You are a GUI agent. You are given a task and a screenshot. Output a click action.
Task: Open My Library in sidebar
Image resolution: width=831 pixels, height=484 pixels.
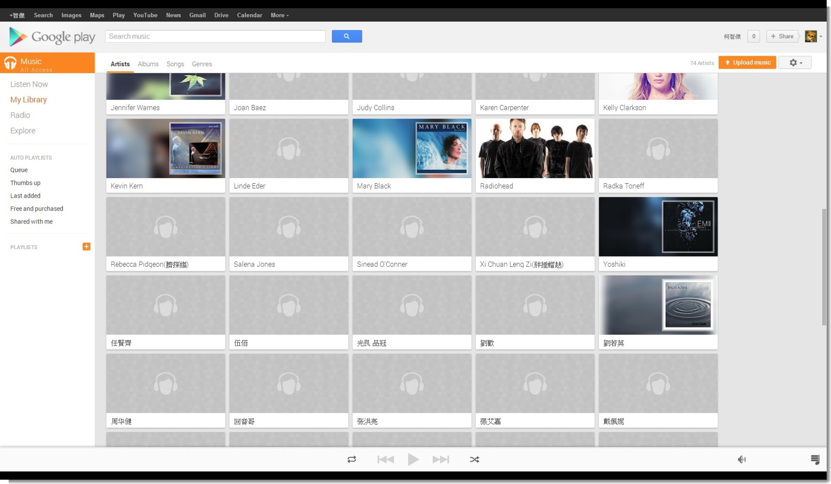click(29, 100)
